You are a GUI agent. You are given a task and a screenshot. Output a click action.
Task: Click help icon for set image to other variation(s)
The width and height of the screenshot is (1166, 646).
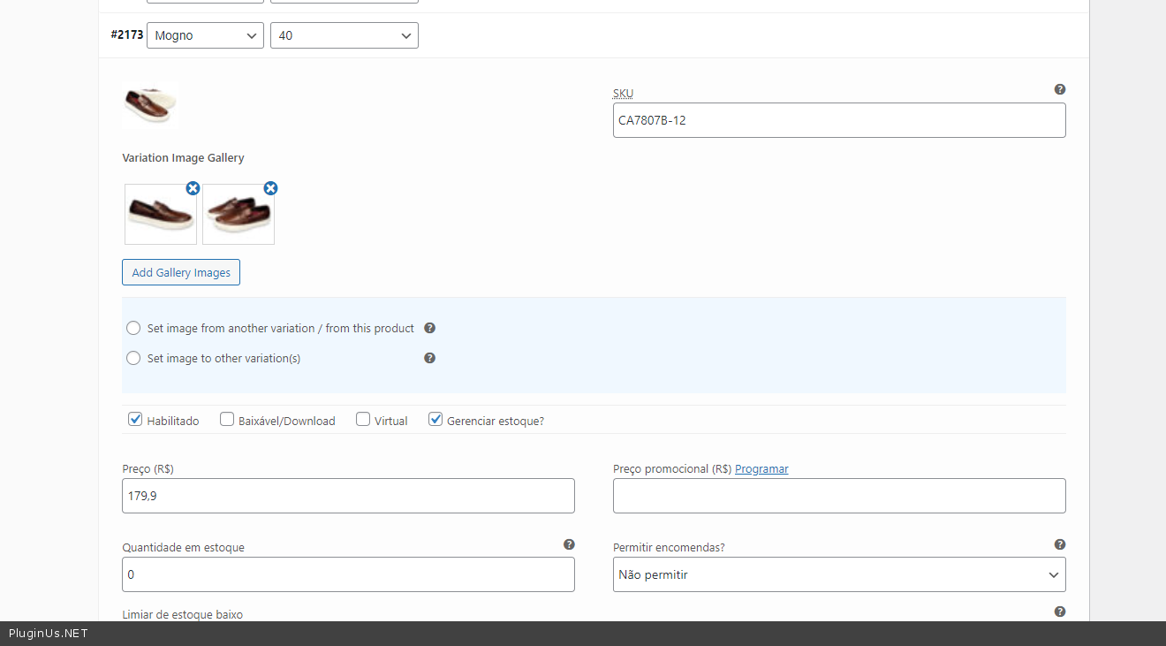coord(429,358)
